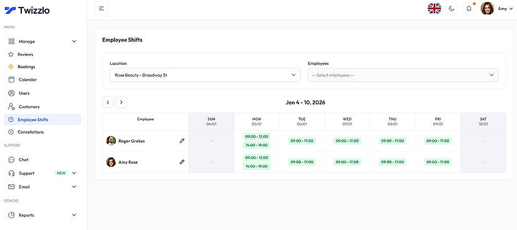
Task: Click the Reviews star icon
Action: 11,54
